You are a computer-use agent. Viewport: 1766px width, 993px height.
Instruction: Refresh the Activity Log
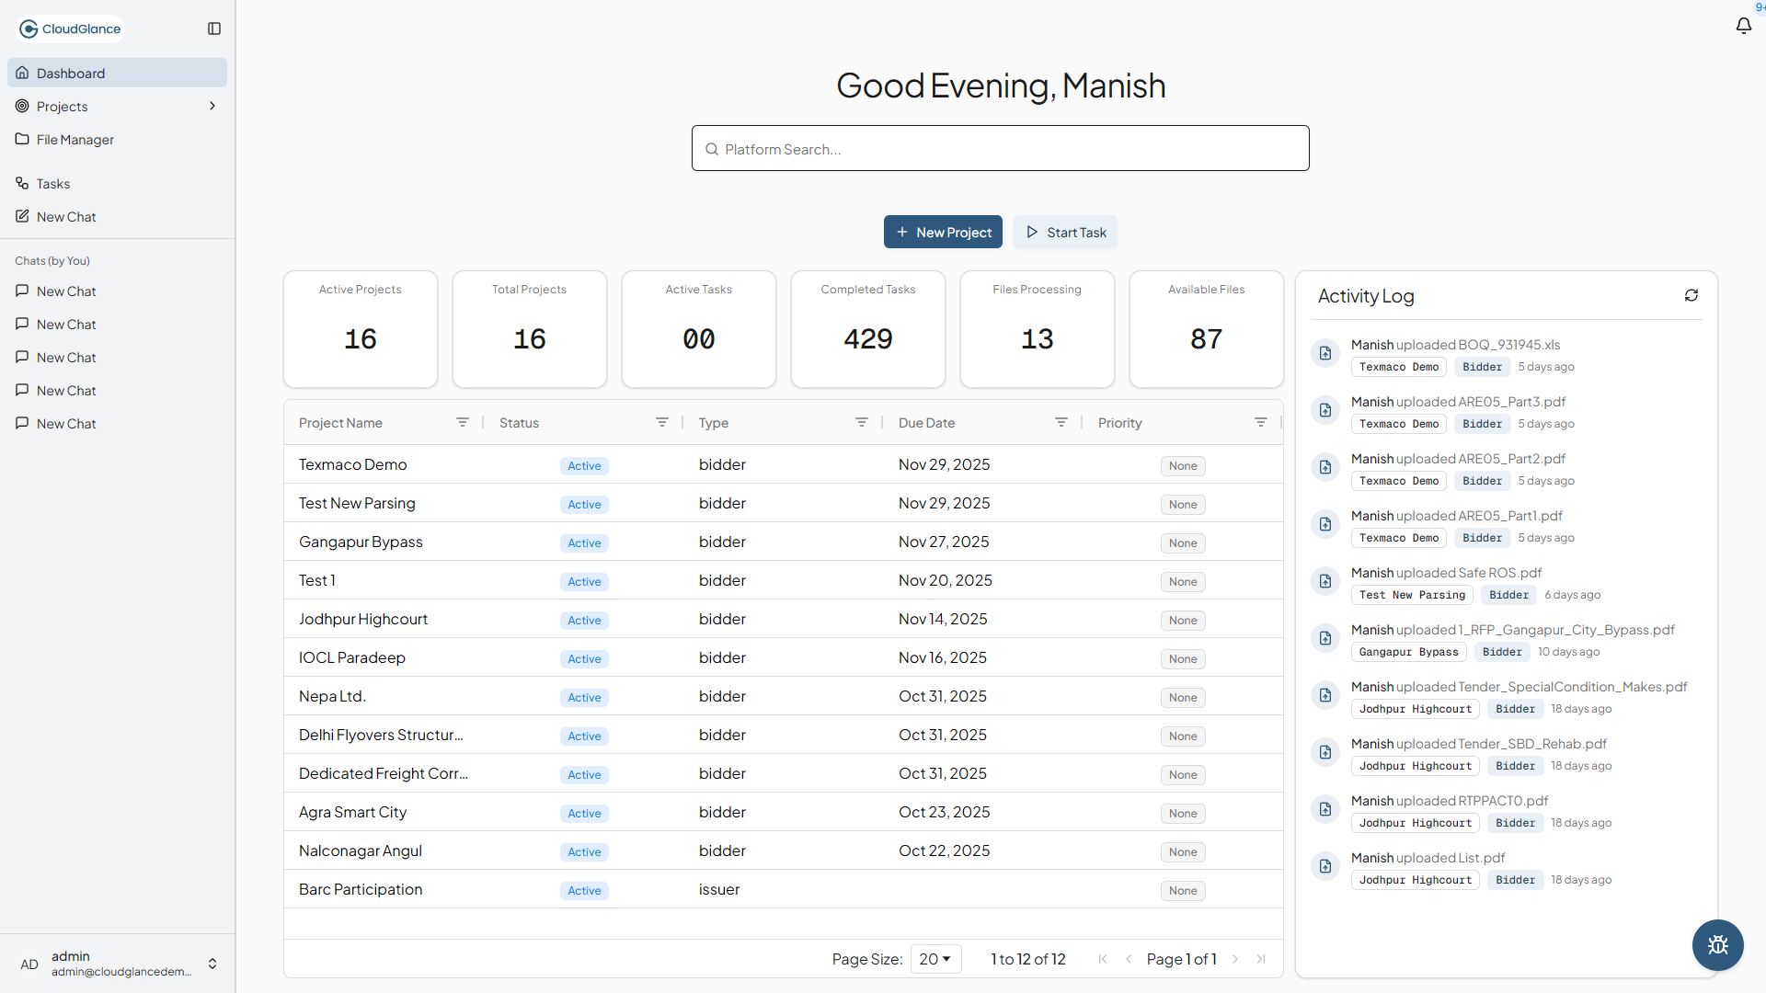[x=1691, y=295]
